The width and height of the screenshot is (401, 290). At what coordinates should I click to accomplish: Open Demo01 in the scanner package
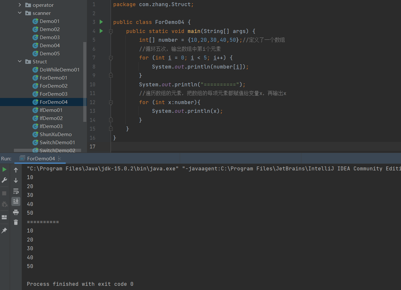49,21
